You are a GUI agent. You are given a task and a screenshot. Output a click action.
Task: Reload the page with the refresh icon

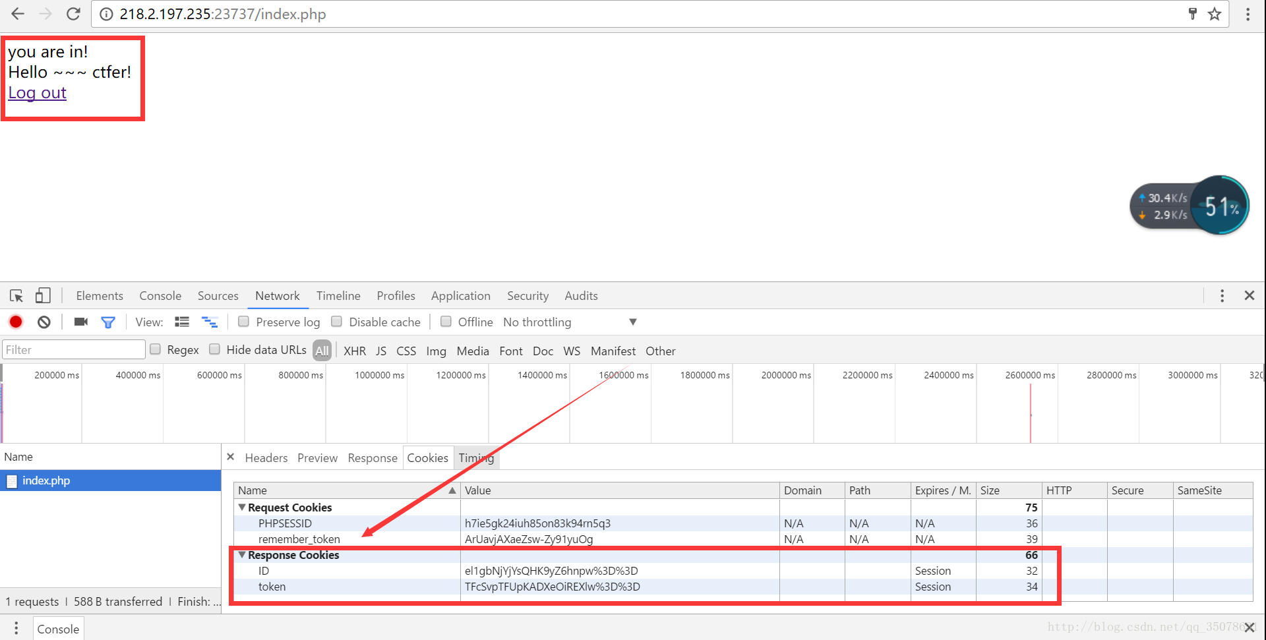click(x=74, y=14)
